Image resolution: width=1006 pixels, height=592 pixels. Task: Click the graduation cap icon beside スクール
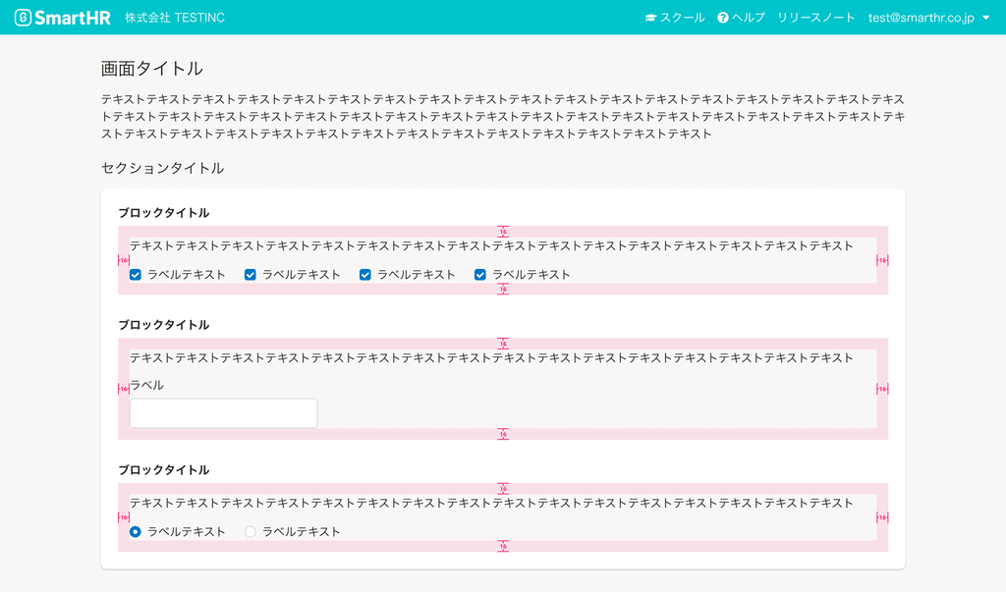650,17
